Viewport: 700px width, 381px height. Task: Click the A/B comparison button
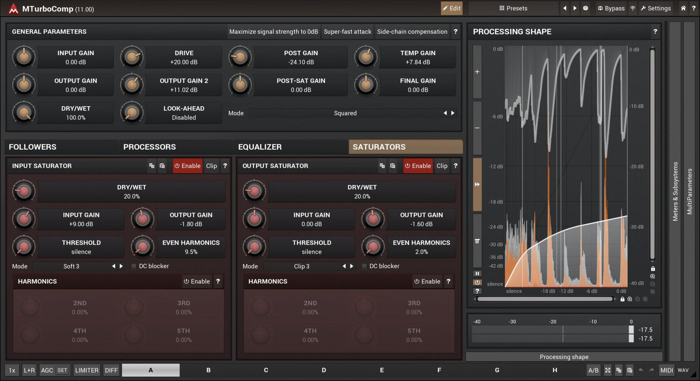coord(593,370)
